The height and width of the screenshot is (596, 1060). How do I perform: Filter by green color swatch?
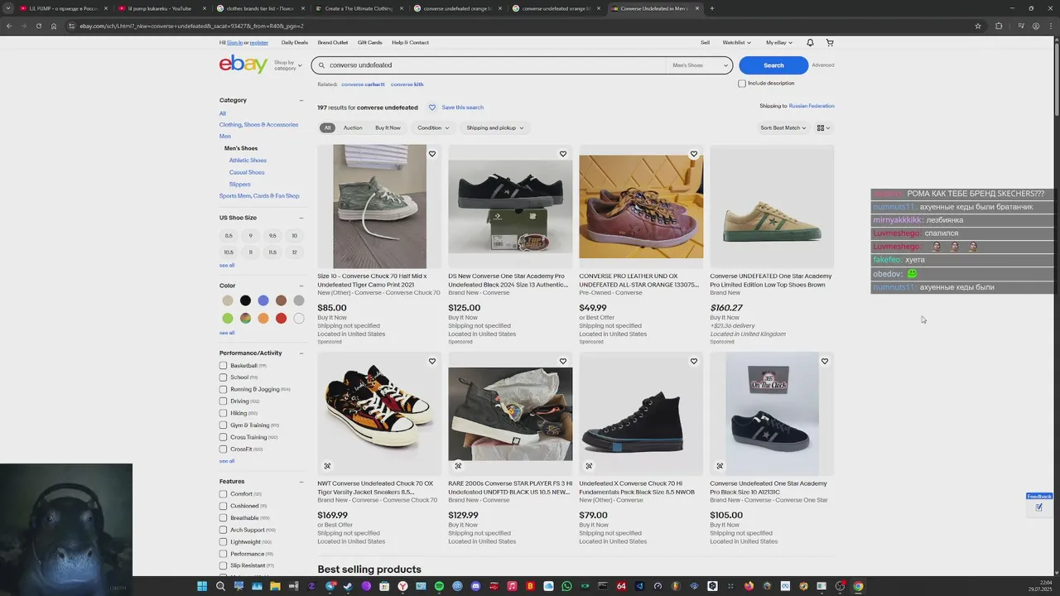pos(228,318)
